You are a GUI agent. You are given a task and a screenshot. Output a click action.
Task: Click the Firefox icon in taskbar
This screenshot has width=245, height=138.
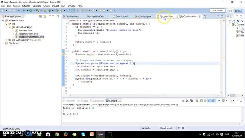(x=65, y=135)
